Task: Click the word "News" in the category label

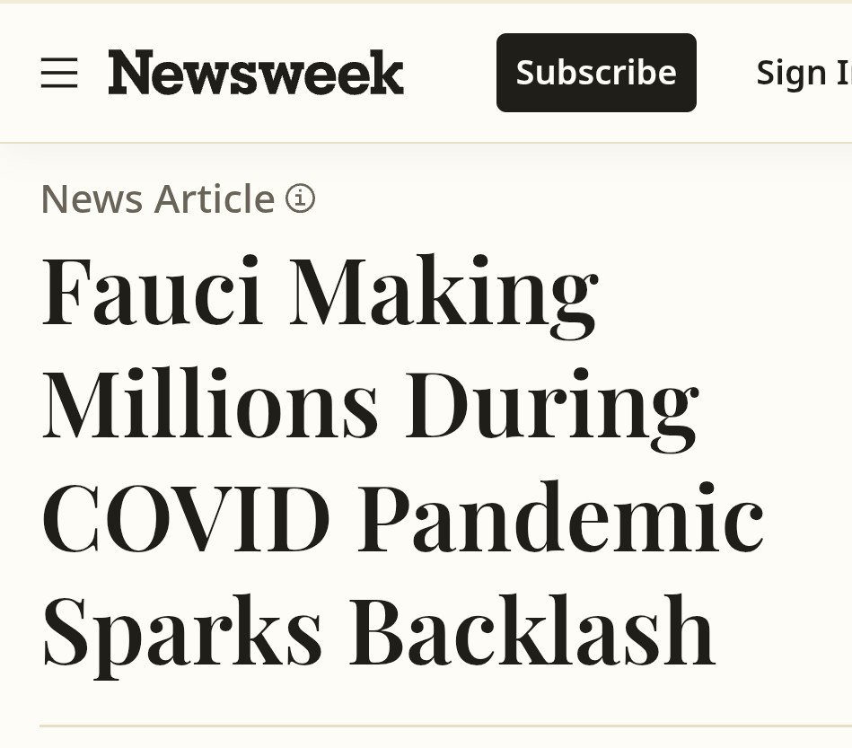Action: [92, 198]
